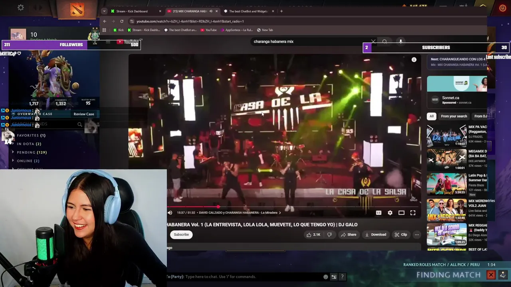Open the YouTube hamburger guide menu

click(x=108, y=41)
